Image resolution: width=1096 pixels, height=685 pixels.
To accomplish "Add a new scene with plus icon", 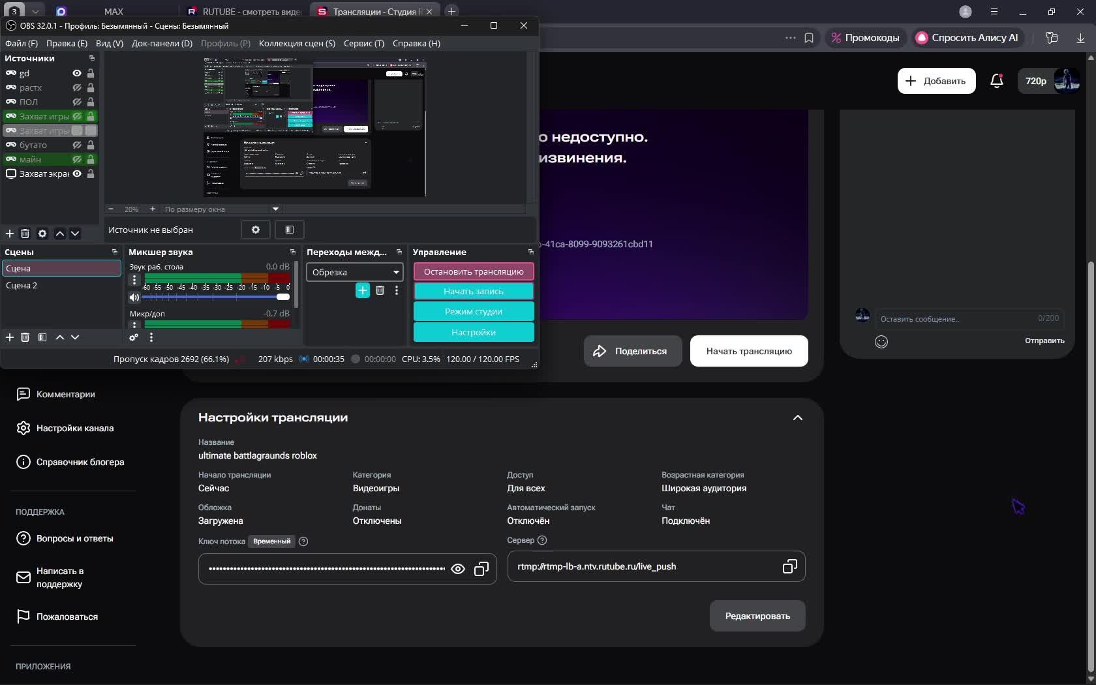I will 10,337.
